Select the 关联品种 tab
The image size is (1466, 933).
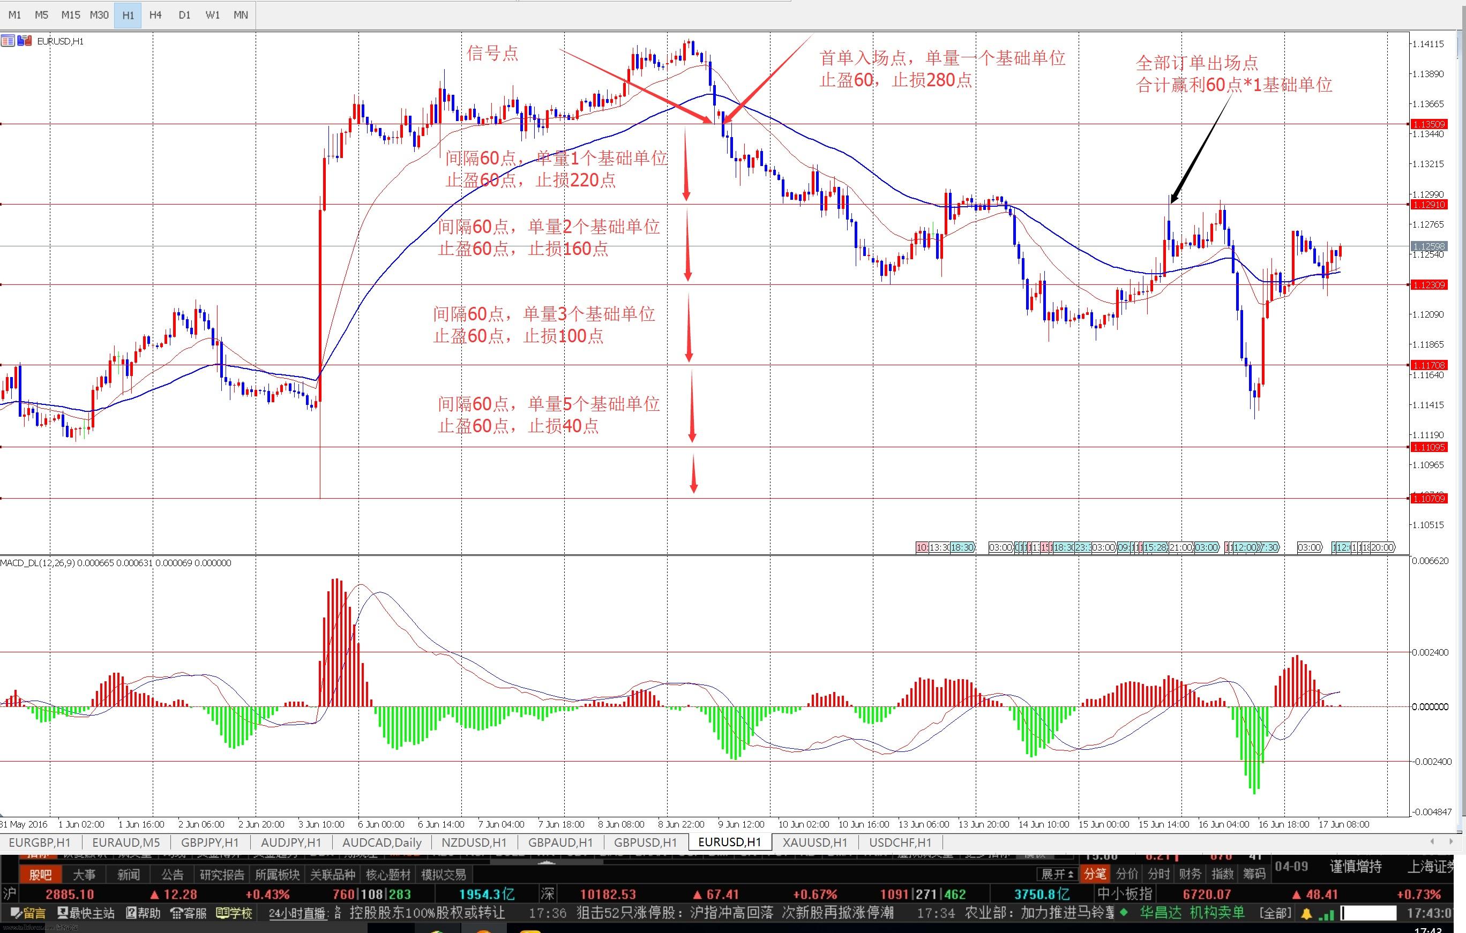point(333,875)
